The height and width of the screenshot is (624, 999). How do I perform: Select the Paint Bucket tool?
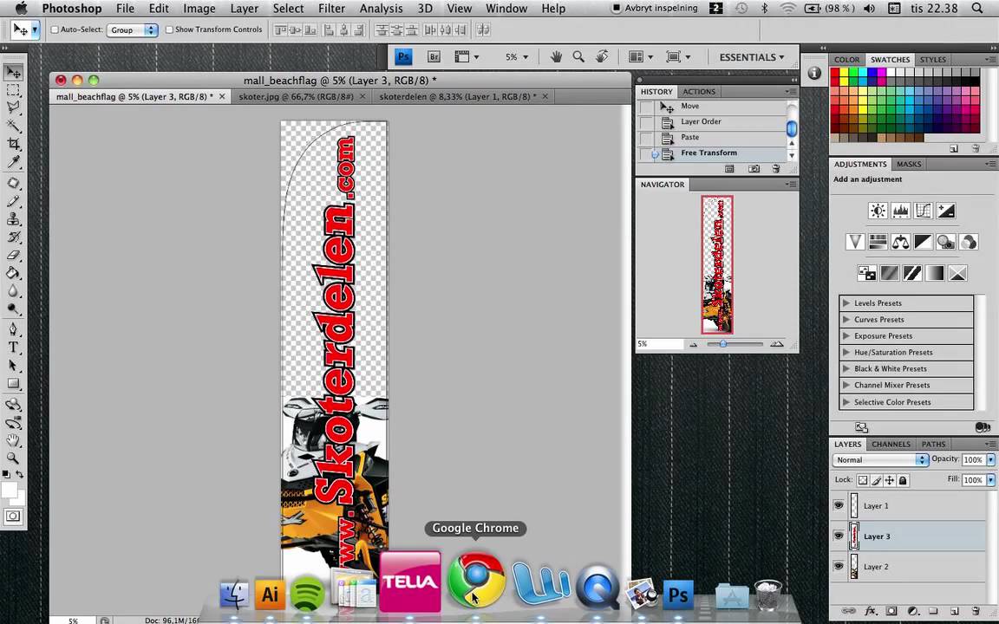click(x=13, y=273)
